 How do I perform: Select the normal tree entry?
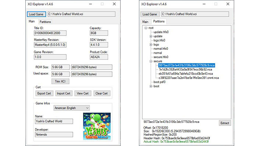(158, 53)
